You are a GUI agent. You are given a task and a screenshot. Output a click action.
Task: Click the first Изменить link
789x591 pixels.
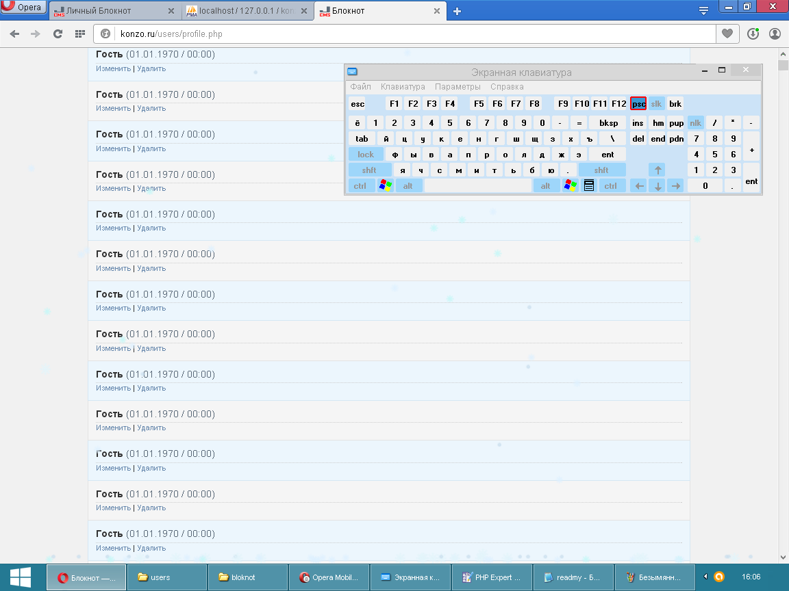coord(113,68)
